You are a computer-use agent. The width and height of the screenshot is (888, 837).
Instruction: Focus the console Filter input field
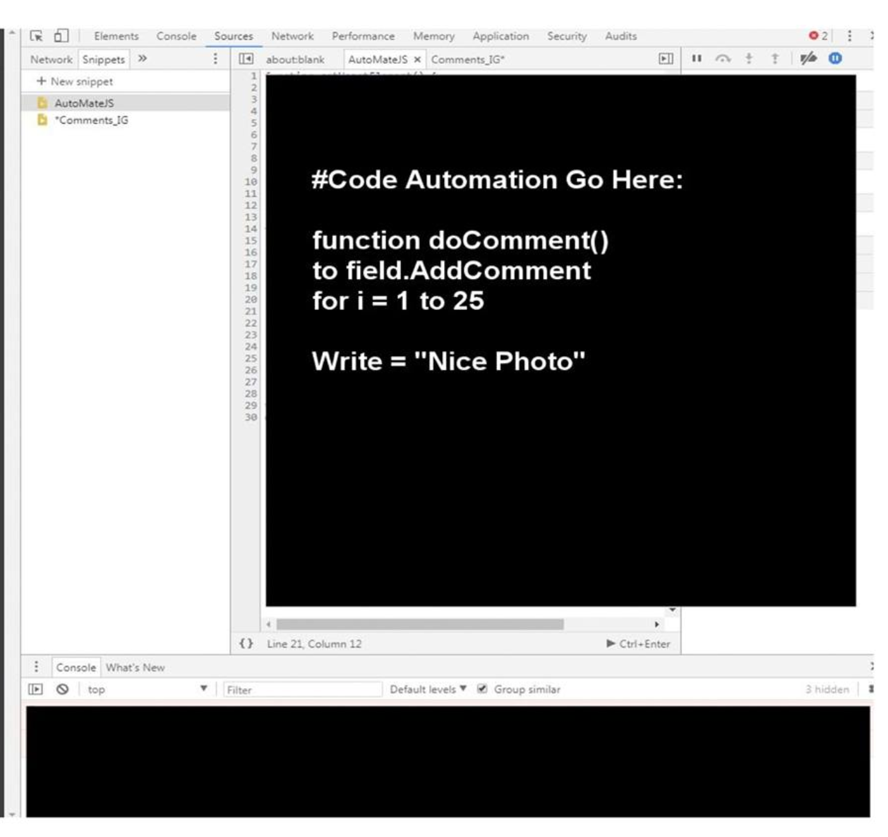tap(303, 689)
